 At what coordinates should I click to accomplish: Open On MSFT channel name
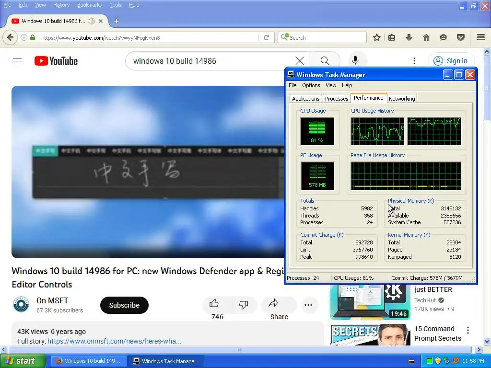52,300
